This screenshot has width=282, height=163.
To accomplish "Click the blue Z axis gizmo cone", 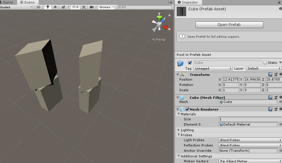I will tap(163, 21).
